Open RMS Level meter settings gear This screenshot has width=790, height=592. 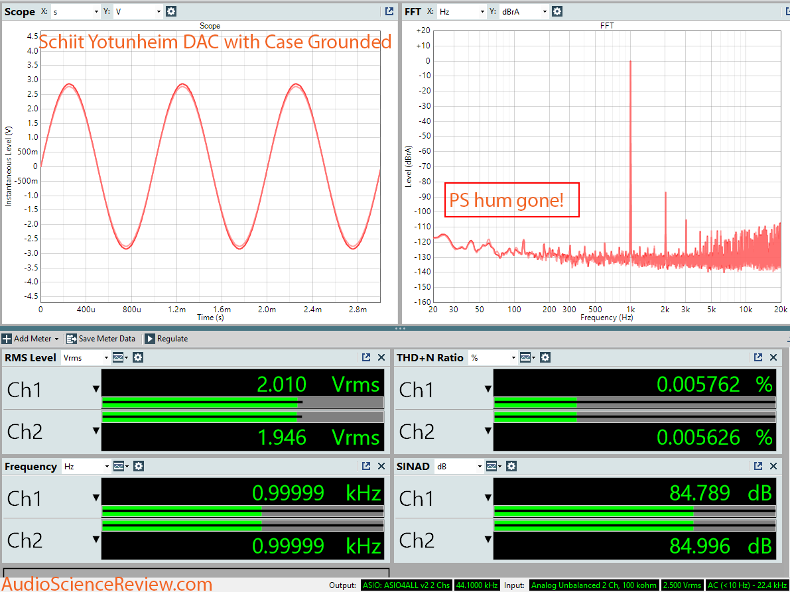pos(138,357)
